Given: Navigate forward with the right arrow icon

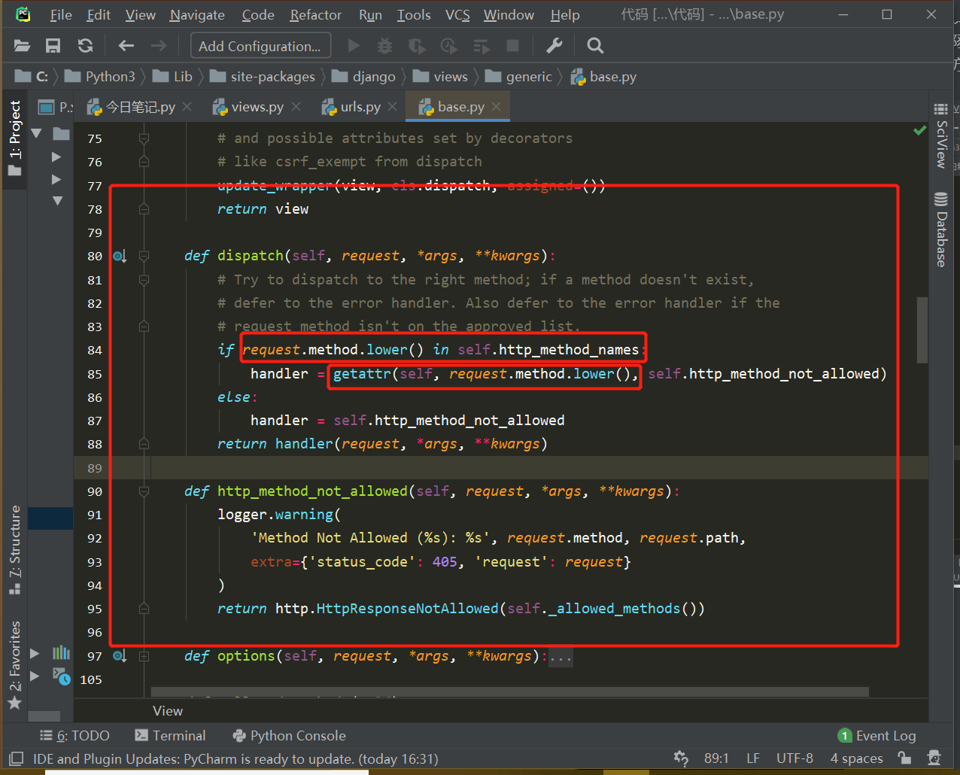Looking at the screenshot, I should 159,46.
